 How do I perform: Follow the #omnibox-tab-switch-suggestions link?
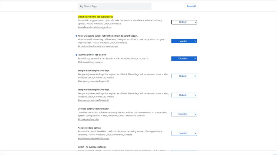tap(94, 27)
